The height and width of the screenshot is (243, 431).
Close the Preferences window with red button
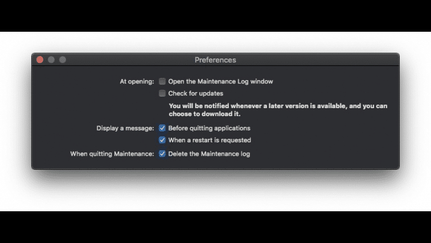click(x=40, y=60)
